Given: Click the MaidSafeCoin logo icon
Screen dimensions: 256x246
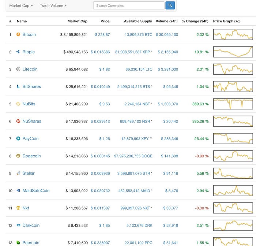Looking at the screenshot, I should (x=18, y=190).
